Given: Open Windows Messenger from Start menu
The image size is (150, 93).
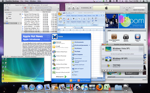Looking at the screenshot, I should click(x=61, y=56).
